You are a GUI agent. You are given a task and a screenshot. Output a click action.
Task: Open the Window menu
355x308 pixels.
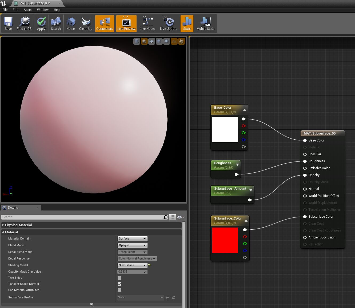(43, 10)
